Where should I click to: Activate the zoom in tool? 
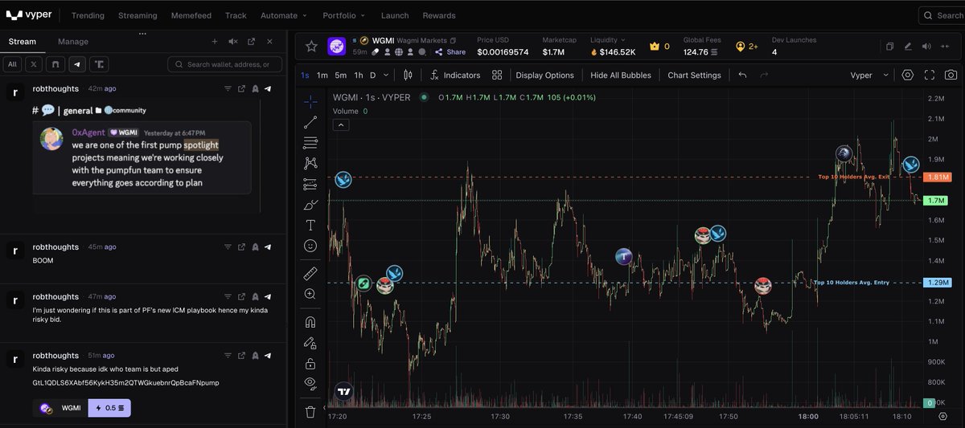pyautogui.click(x=310, y=294)
